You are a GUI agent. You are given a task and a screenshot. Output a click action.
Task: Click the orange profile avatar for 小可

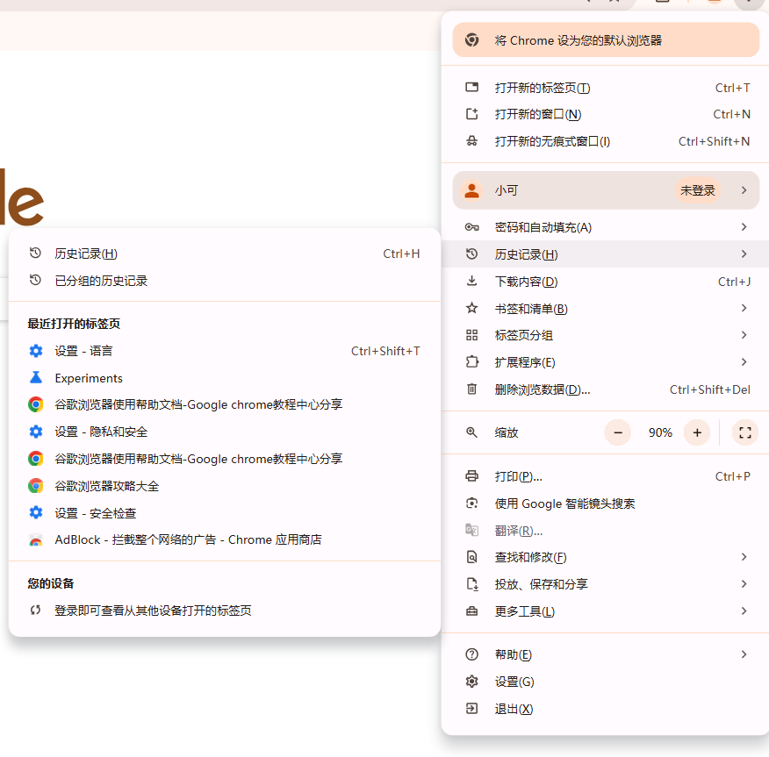pyautogui.click(x=471, y=190)
